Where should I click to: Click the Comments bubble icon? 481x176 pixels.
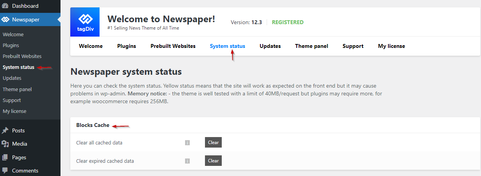click(5, 171)
